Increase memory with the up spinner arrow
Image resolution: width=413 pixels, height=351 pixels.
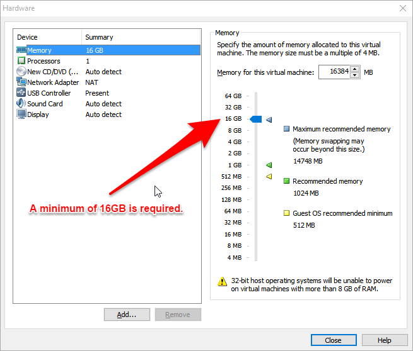pyautogui.click(x=354, y=69)
